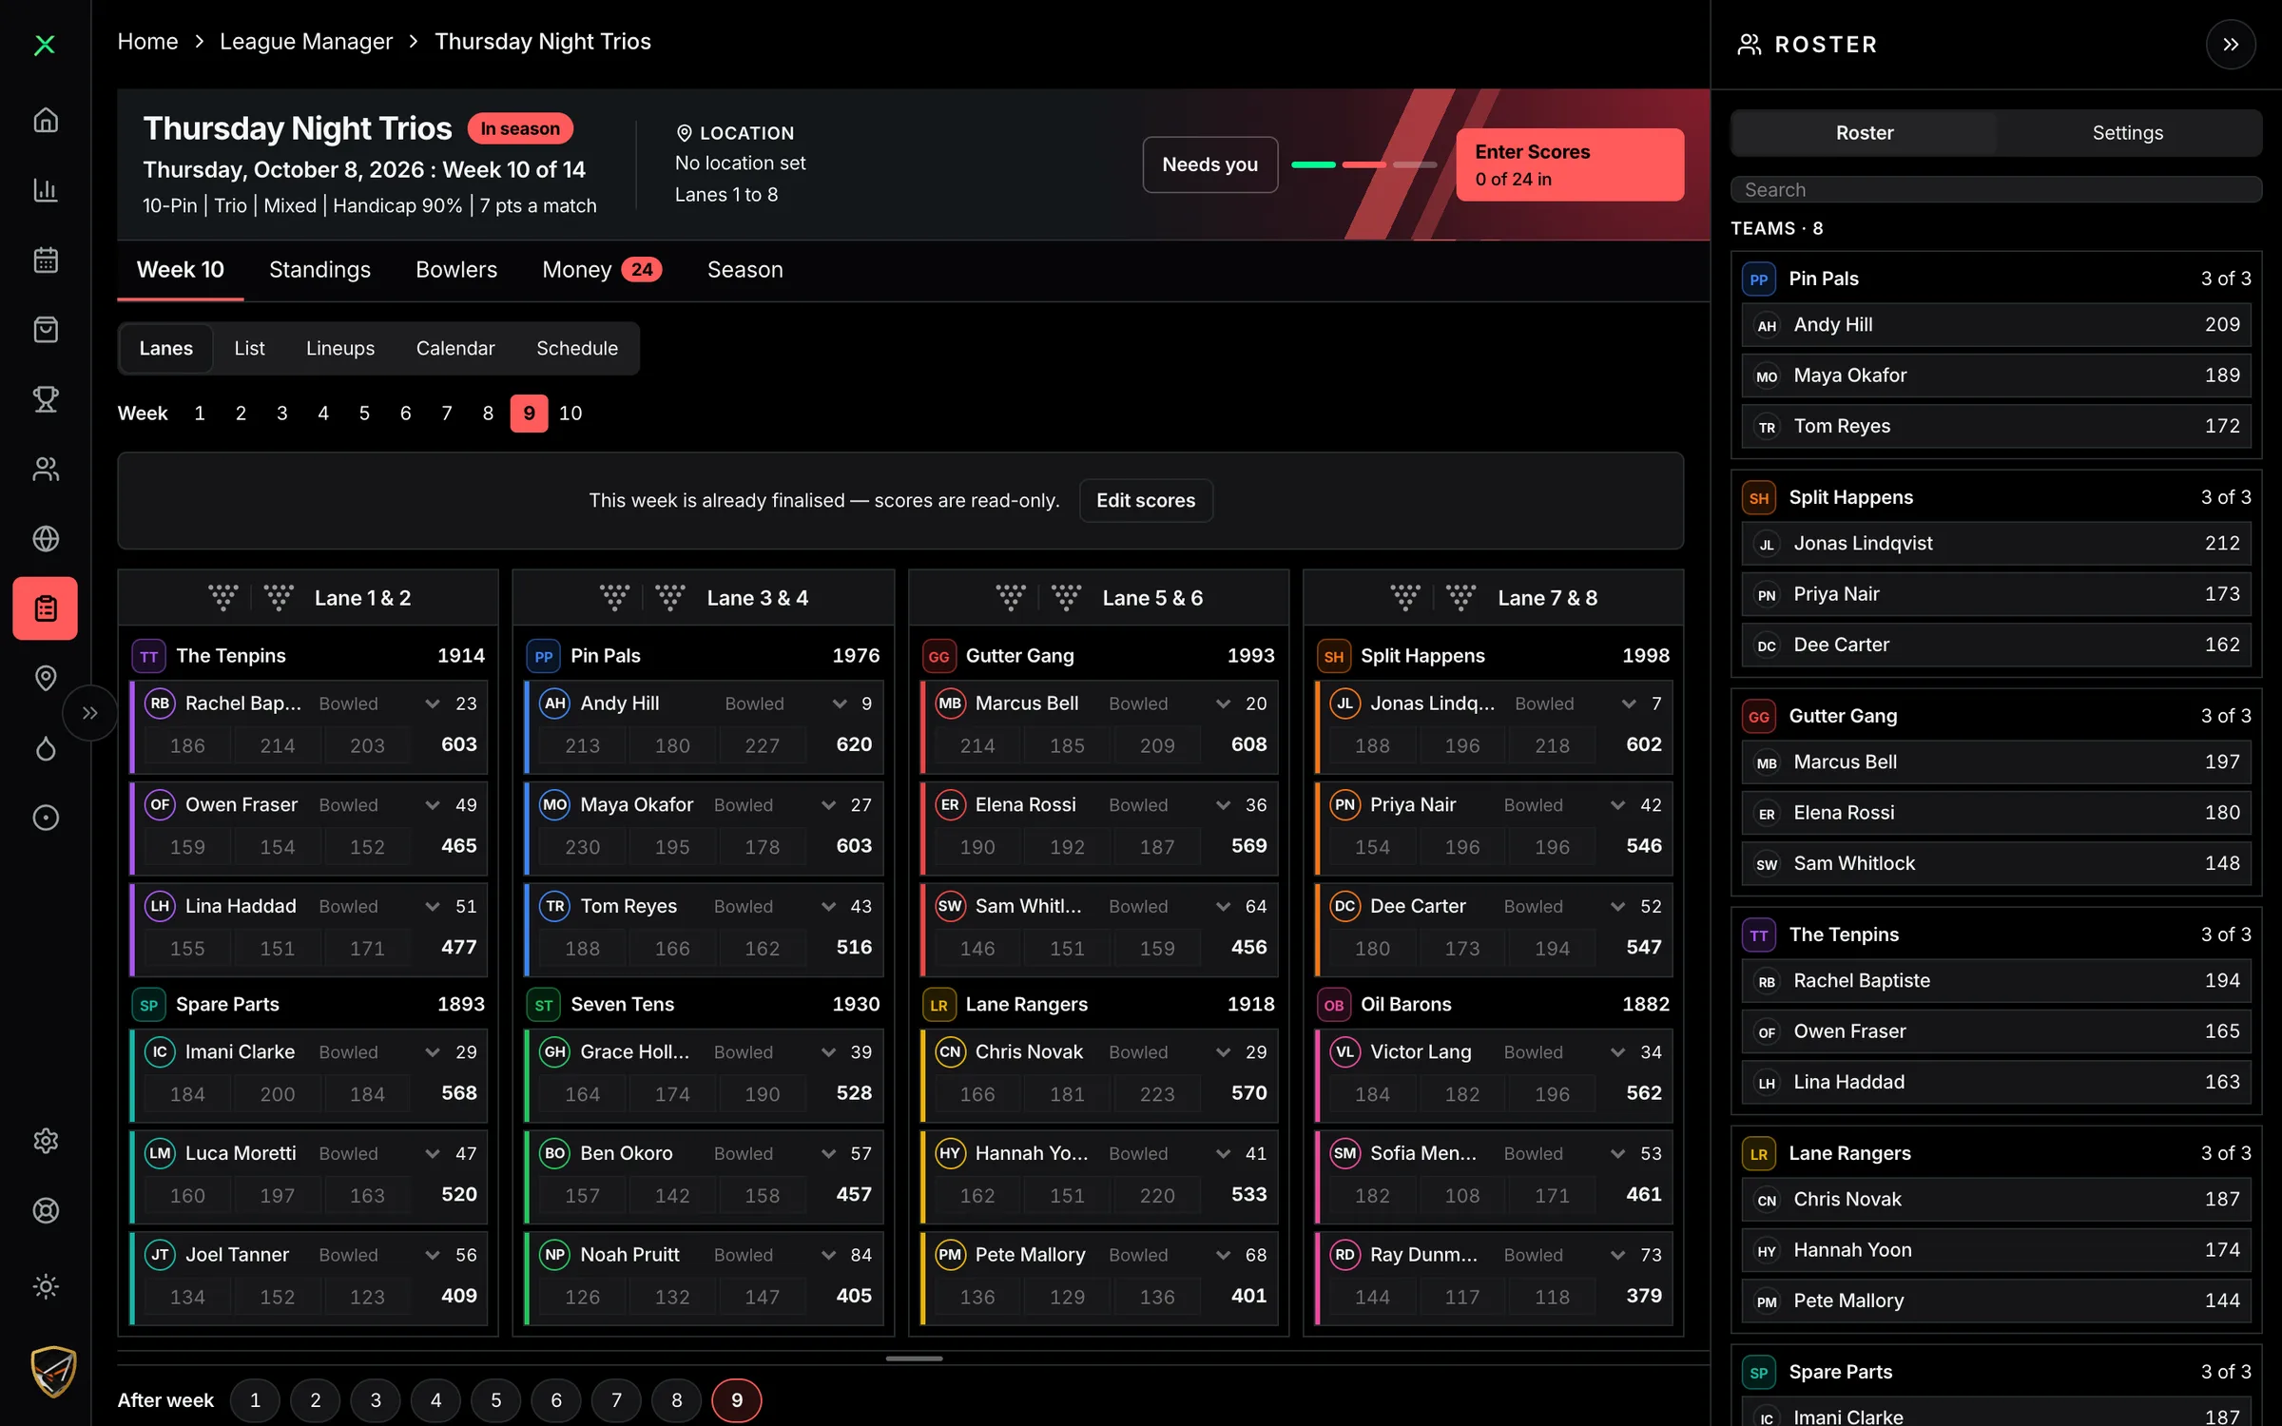Focus the roster Search field
Image resolution: width=2282 pixels, height=1426 pixels.
tap(1996, 189)
